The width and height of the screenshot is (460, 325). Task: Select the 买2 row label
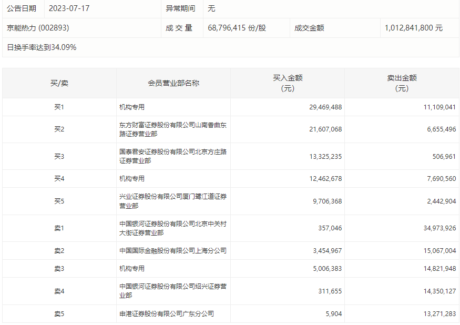pos(59,129)
